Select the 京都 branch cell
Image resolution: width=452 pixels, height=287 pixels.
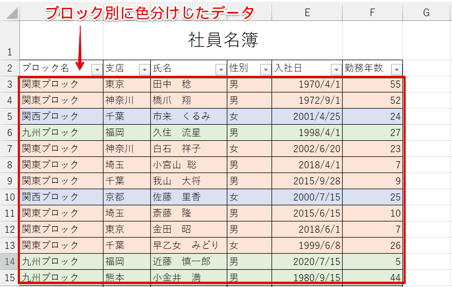pyautogui.click(x=127, y=197)
